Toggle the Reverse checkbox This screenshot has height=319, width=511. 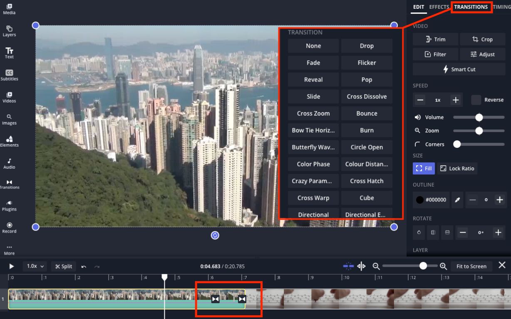click(476, 100)
